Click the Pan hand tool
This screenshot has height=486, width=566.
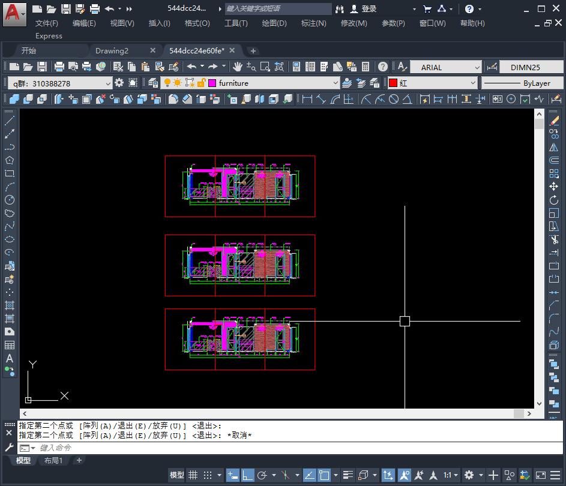[x=238, y=67]
